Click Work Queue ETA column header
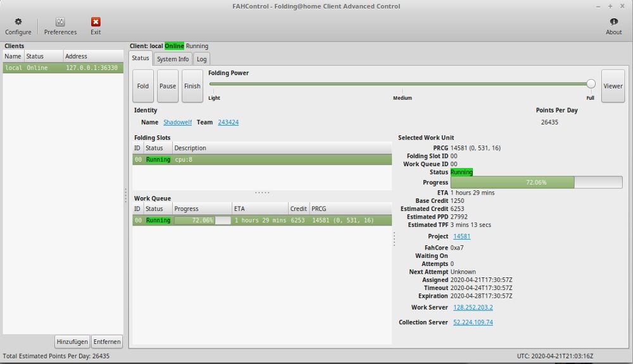The width and height of the screenshot is (633, 364). [x=260, y=209]
